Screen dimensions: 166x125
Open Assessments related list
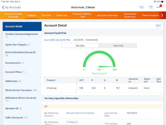22,63
